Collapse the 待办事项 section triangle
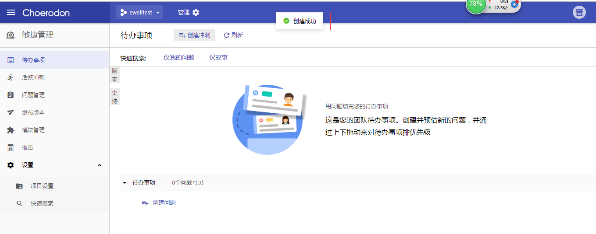596x234 pixels. click(x=125, y=183)
